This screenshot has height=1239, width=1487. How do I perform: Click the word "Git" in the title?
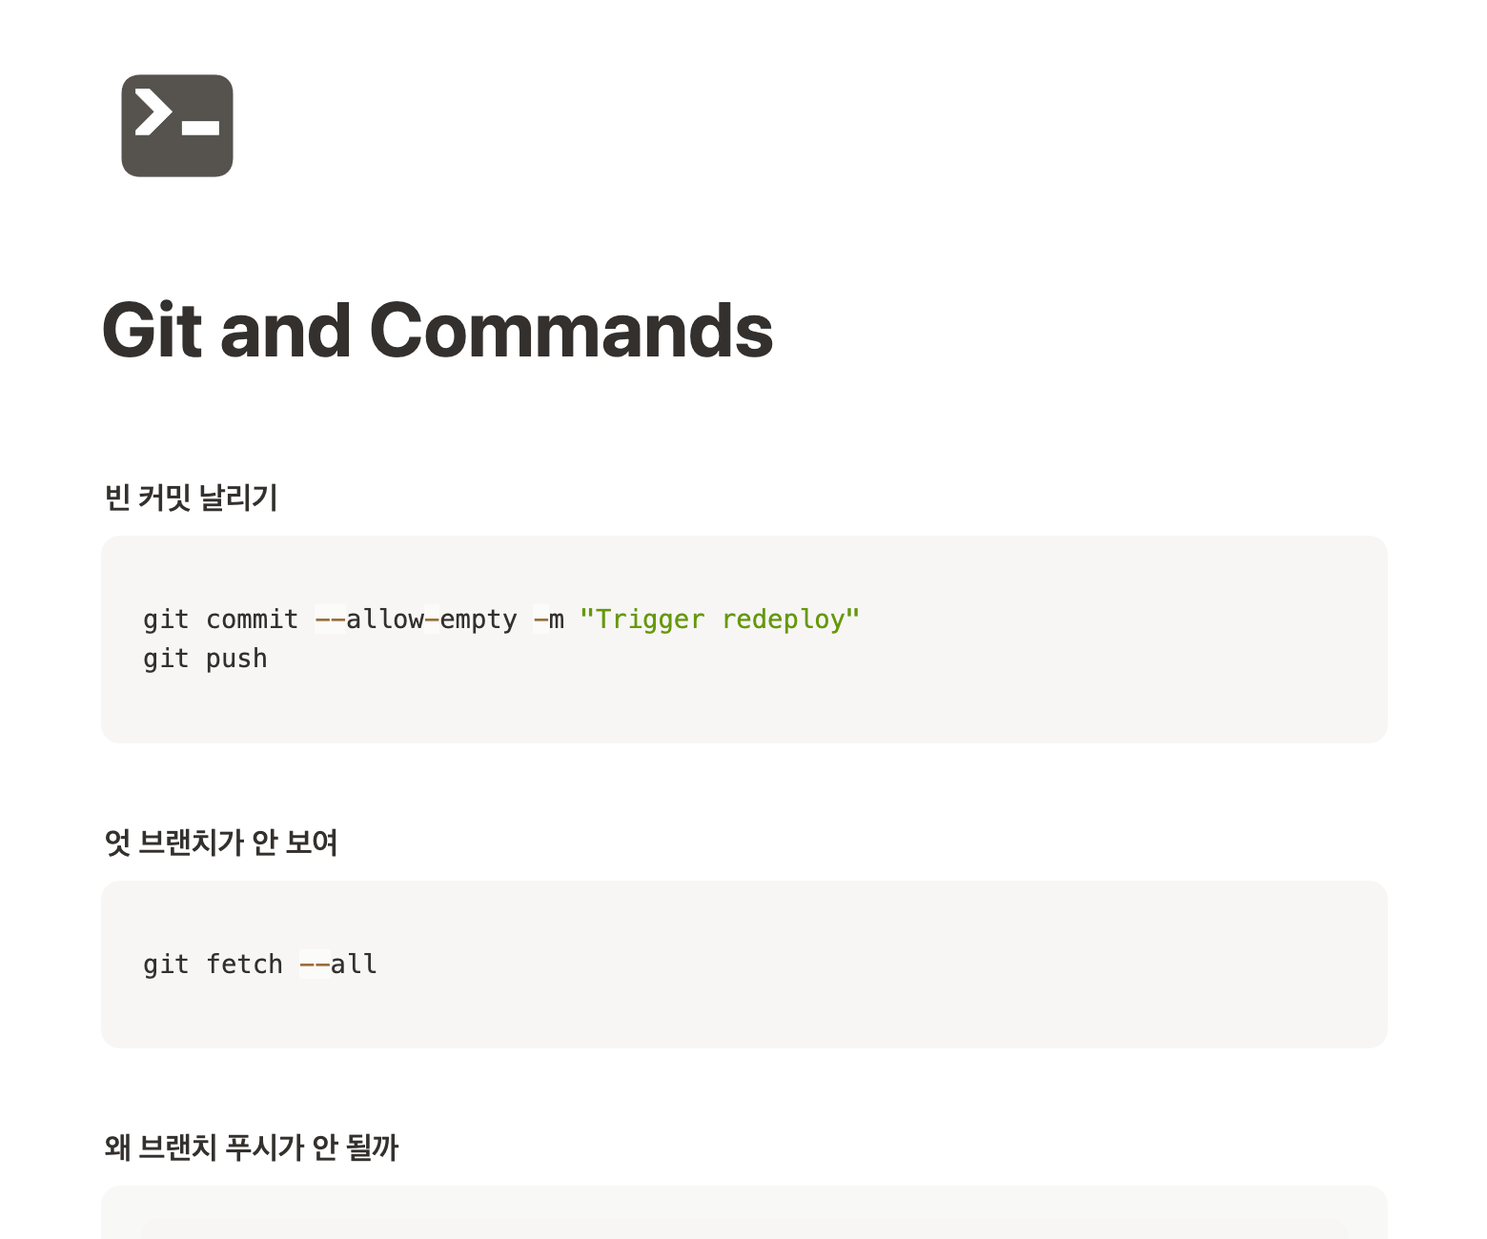coord(153,331)
